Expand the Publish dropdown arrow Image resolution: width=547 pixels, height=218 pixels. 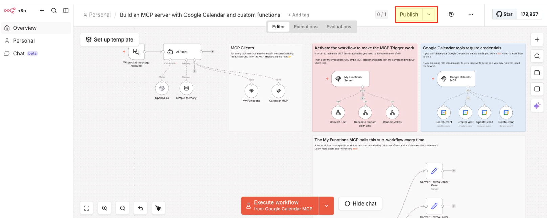(429, 15)
